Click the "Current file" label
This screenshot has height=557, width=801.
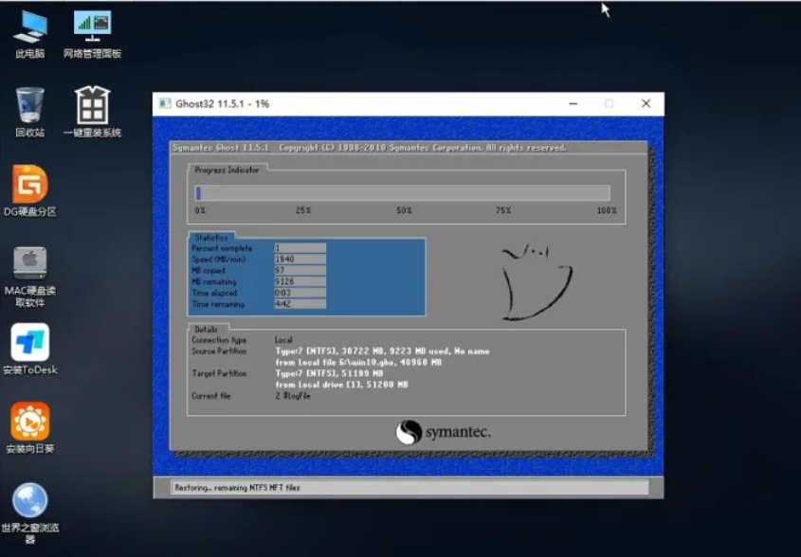(x=211, y=396)
